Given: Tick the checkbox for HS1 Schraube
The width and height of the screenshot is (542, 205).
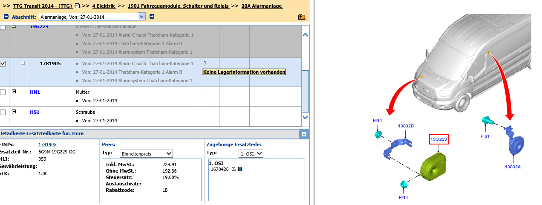Looking at the screenshot, I should (3, 112).
